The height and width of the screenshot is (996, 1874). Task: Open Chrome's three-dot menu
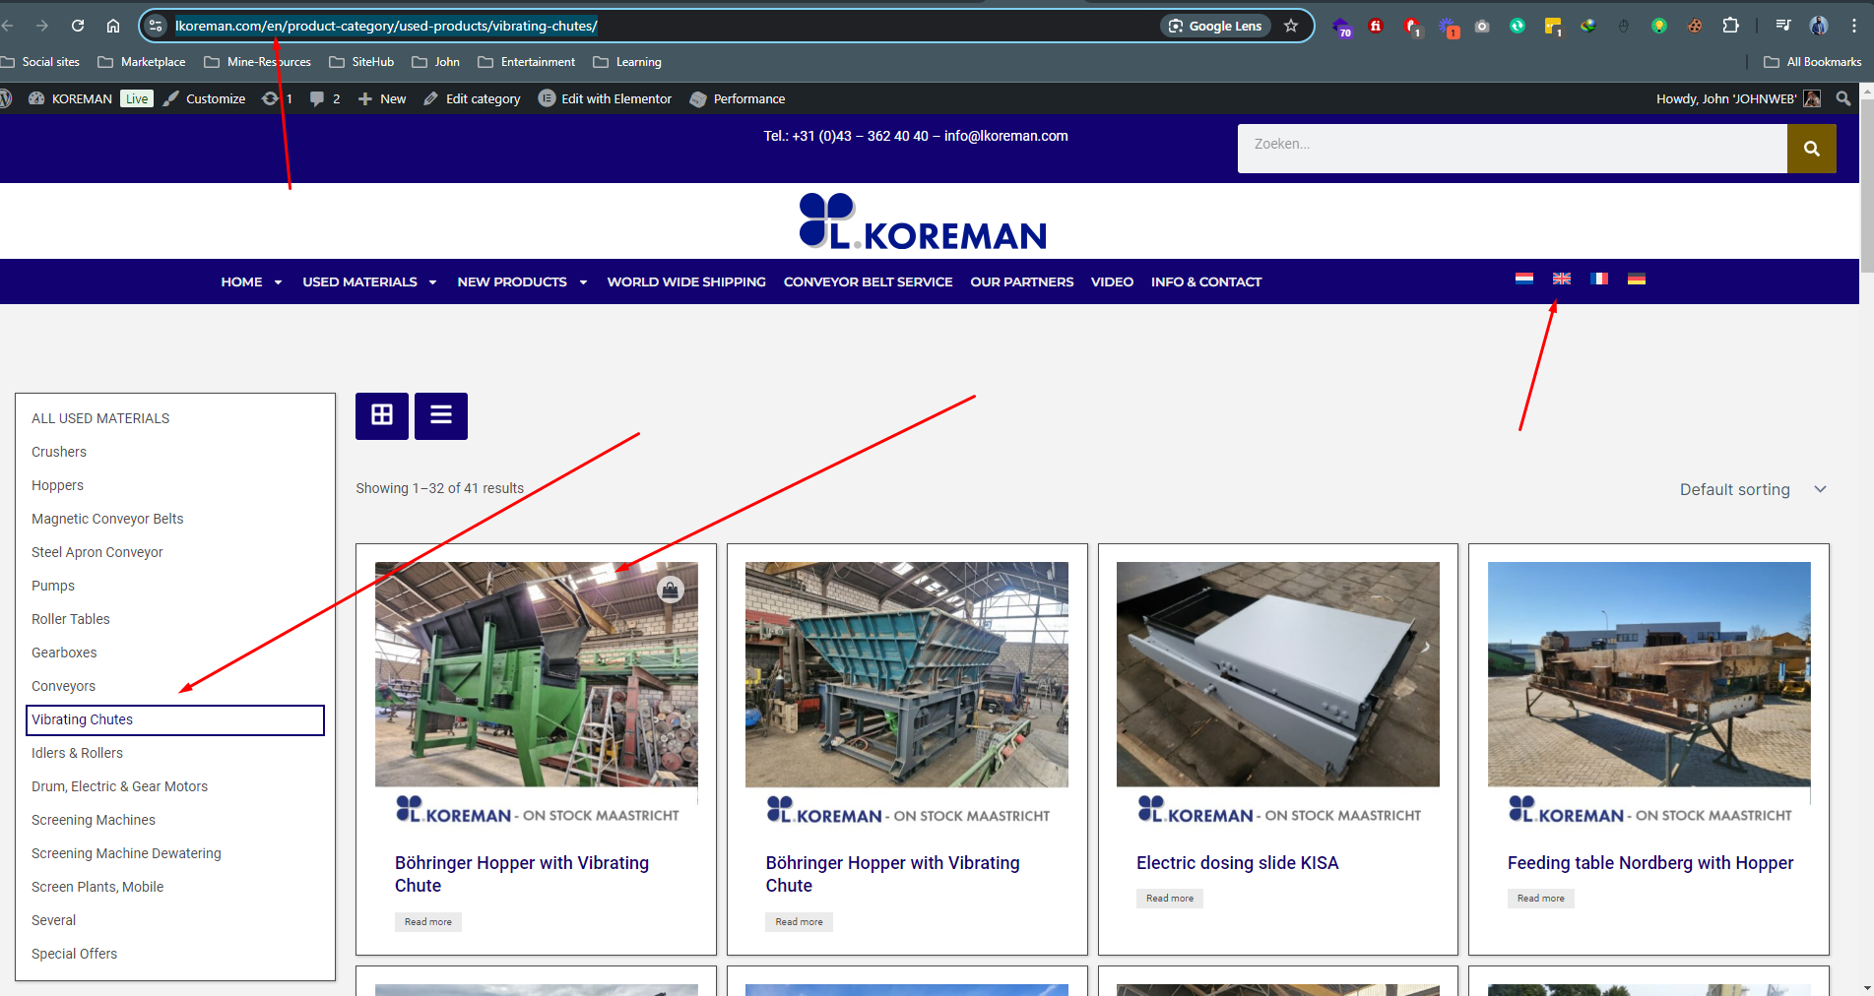coord(1854,26)
